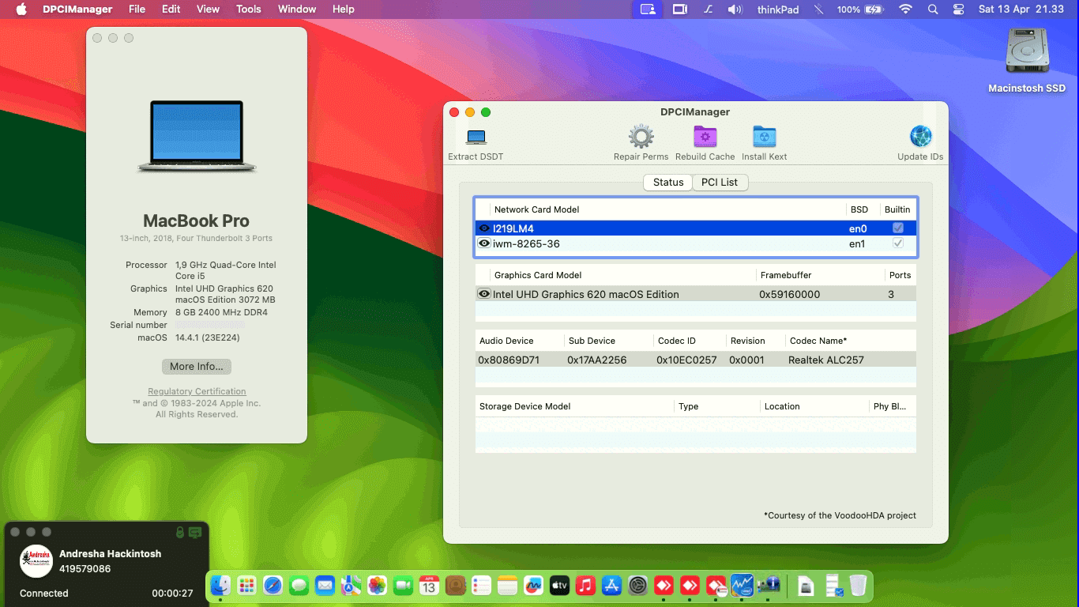Click the Wi-Fi menu bar icon
Image resolution: width=1079 pixels, height=607 pixels.
pos(906,9)
